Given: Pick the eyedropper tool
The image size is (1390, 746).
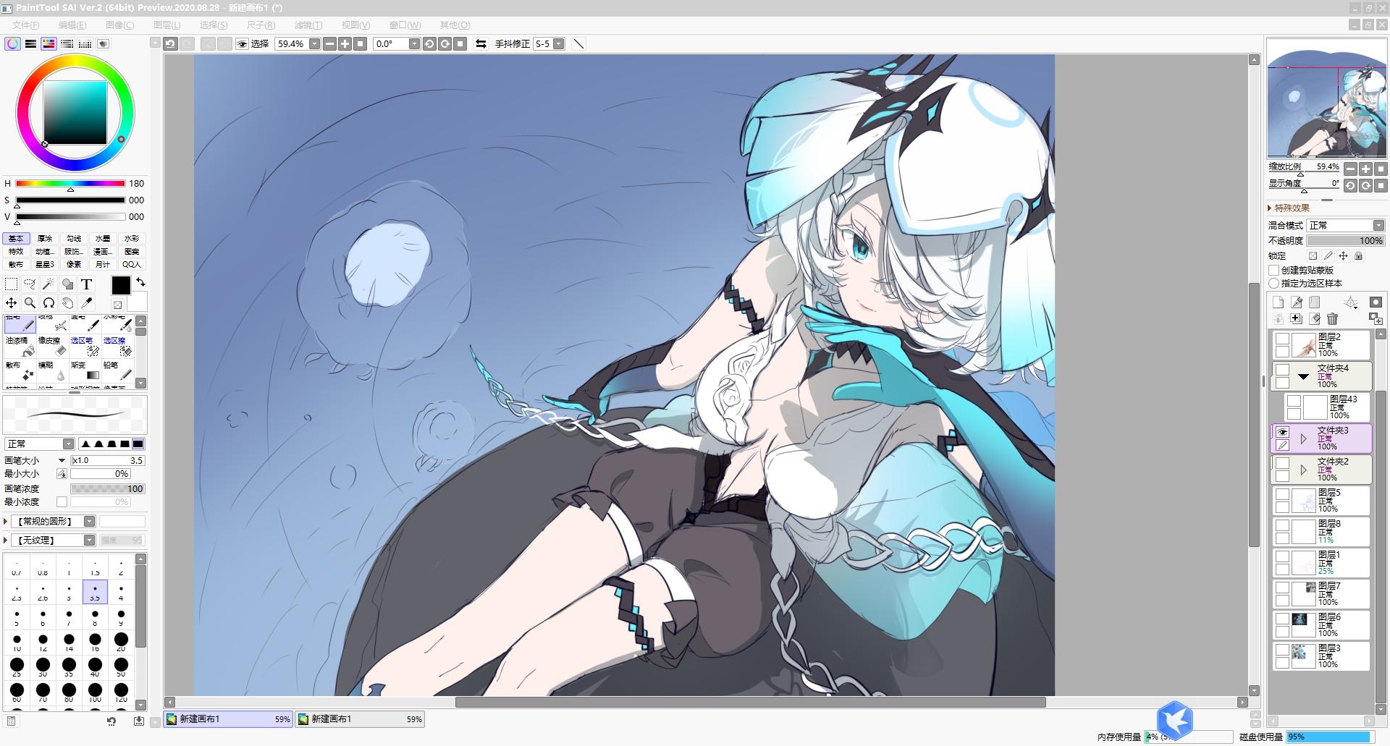Looking at the screenshot, I should pyautogui.click(x=87, y=302).
